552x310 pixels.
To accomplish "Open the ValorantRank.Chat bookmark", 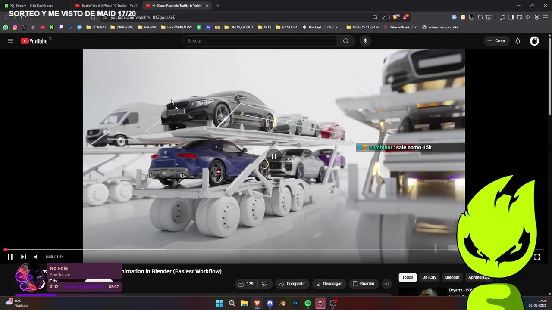I will point(400,27).
